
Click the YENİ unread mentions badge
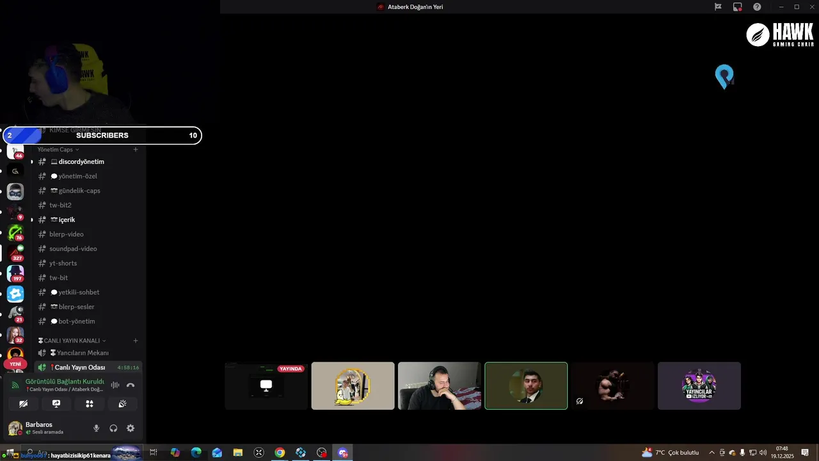[15, 364]
